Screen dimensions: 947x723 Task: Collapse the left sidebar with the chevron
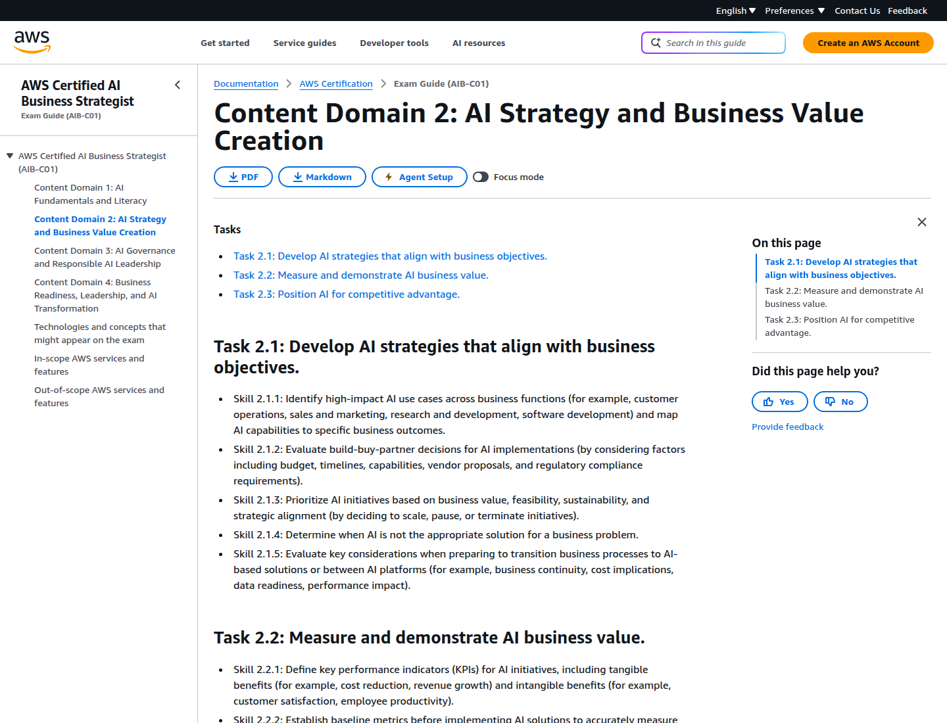(178, 85)
